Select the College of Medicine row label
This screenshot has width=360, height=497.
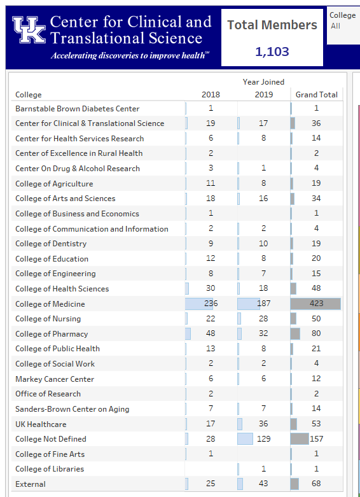(x=50, y=304)
